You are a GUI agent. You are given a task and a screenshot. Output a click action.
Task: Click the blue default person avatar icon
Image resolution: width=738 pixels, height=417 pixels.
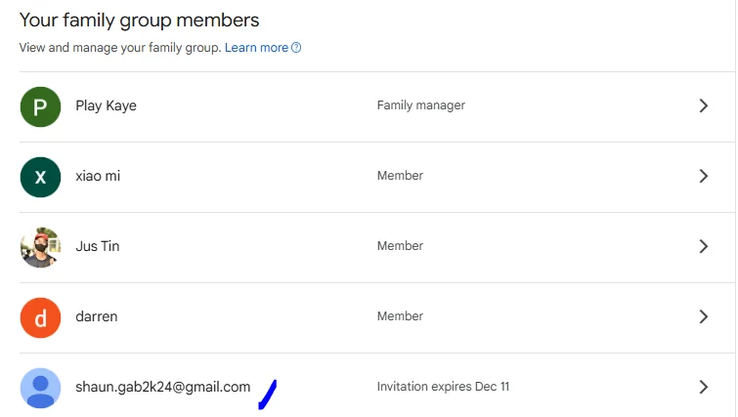pos(40,388)
